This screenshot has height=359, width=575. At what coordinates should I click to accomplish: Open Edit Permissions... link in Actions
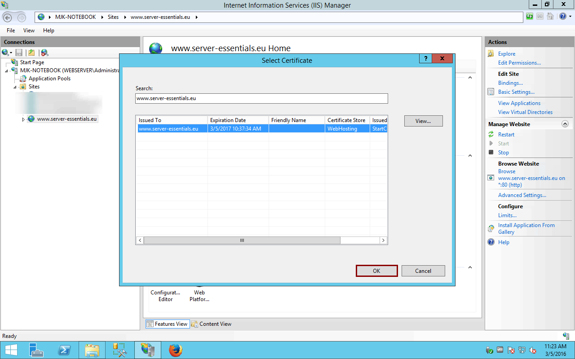coord(519,63)
